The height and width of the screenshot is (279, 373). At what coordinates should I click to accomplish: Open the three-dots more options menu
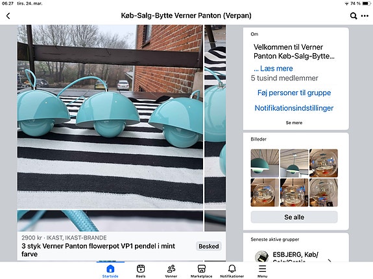tap(365, 16)
